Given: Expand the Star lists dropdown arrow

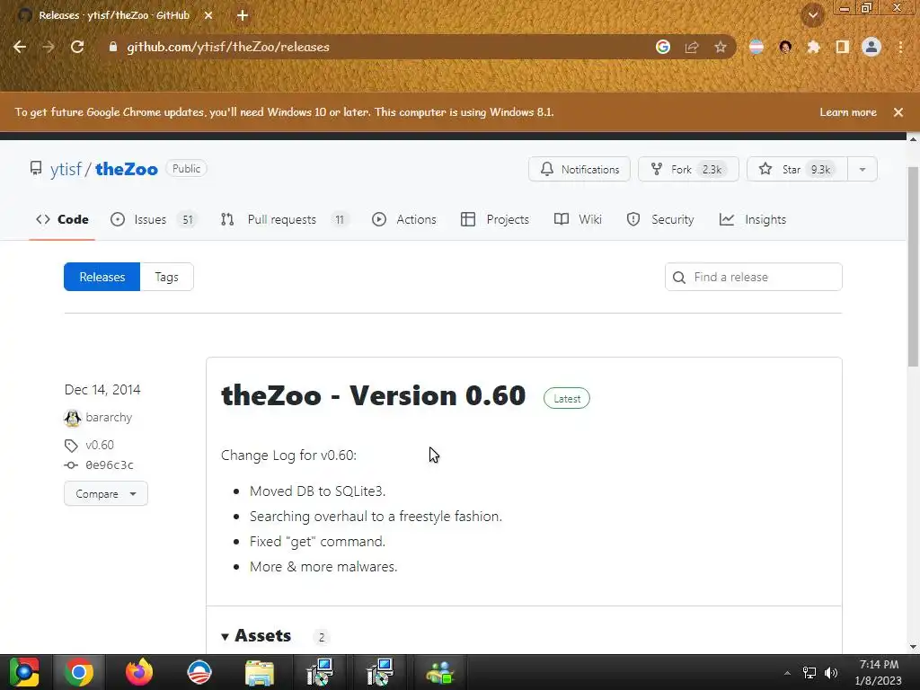Looking at the screenshot, I should [x=862, y=169].
